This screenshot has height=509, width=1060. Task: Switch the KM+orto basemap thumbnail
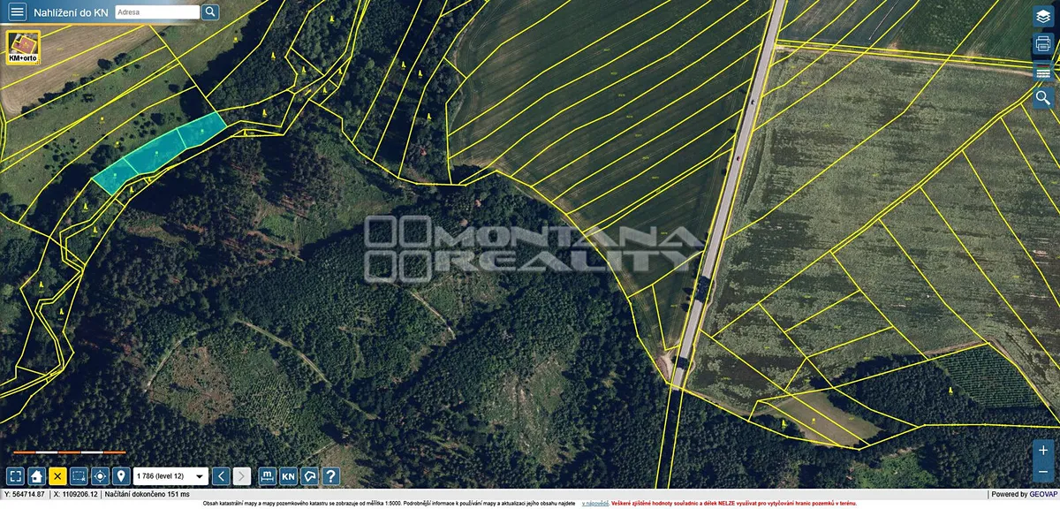24,47
